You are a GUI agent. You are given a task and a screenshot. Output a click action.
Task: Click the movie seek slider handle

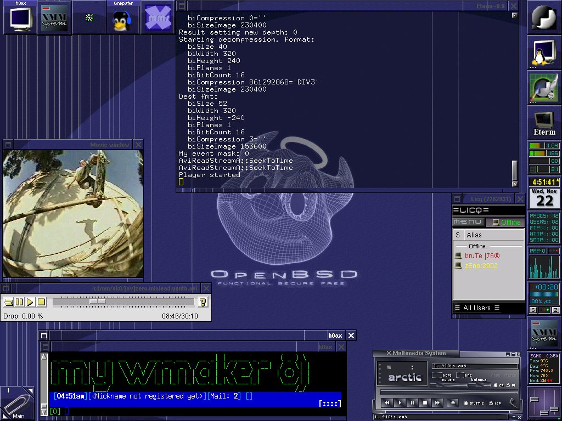click(x=97, y=302)
